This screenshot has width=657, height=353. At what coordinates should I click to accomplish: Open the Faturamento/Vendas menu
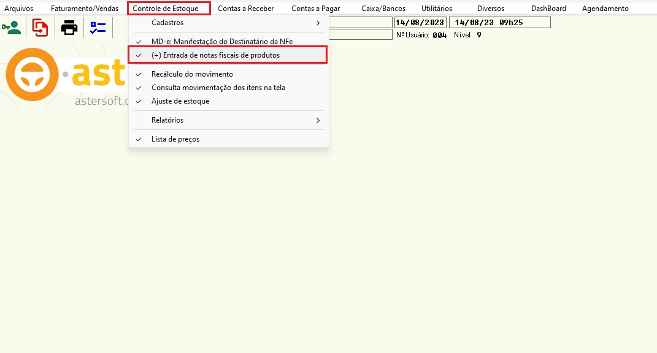85,9
